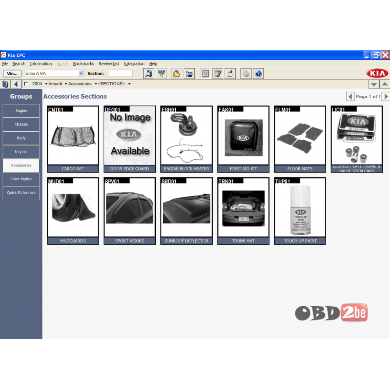
Task: Click the catalog book icon in navigation bar
Action: click(5, 84)
